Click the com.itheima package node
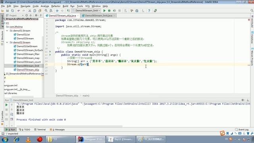This screenshot has width=254, height=143. pos(16,27)
